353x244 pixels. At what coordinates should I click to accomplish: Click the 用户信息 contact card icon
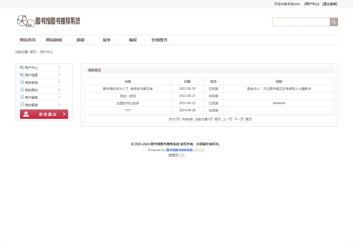[22, 75]
